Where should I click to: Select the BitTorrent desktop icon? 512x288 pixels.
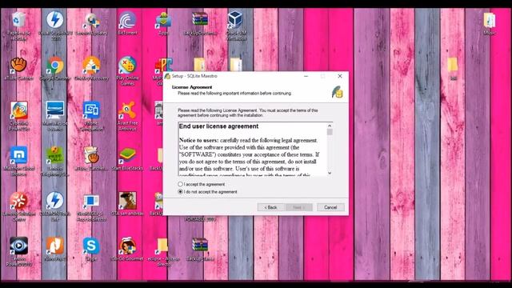(127, 20)
